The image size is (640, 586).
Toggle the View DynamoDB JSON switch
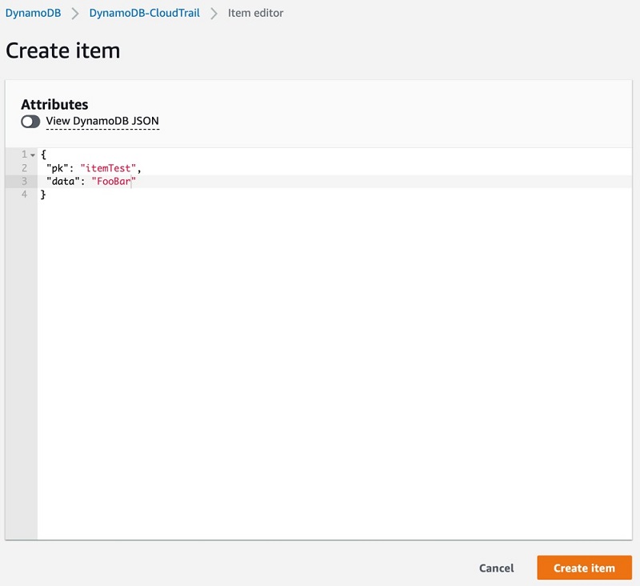tap(30, 122)
